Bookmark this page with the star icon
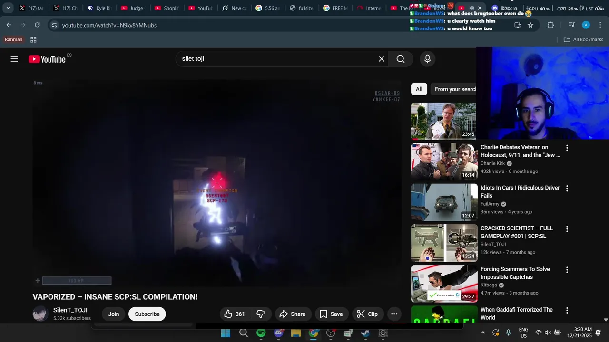The height and width of the screenshot is (342, 609). (x=530, y=25)
